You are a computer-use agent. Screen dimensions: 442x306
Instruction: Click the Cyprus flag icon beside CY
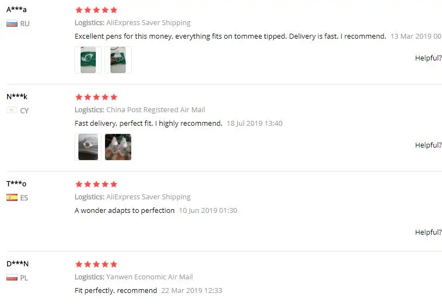tap(12, 111)
